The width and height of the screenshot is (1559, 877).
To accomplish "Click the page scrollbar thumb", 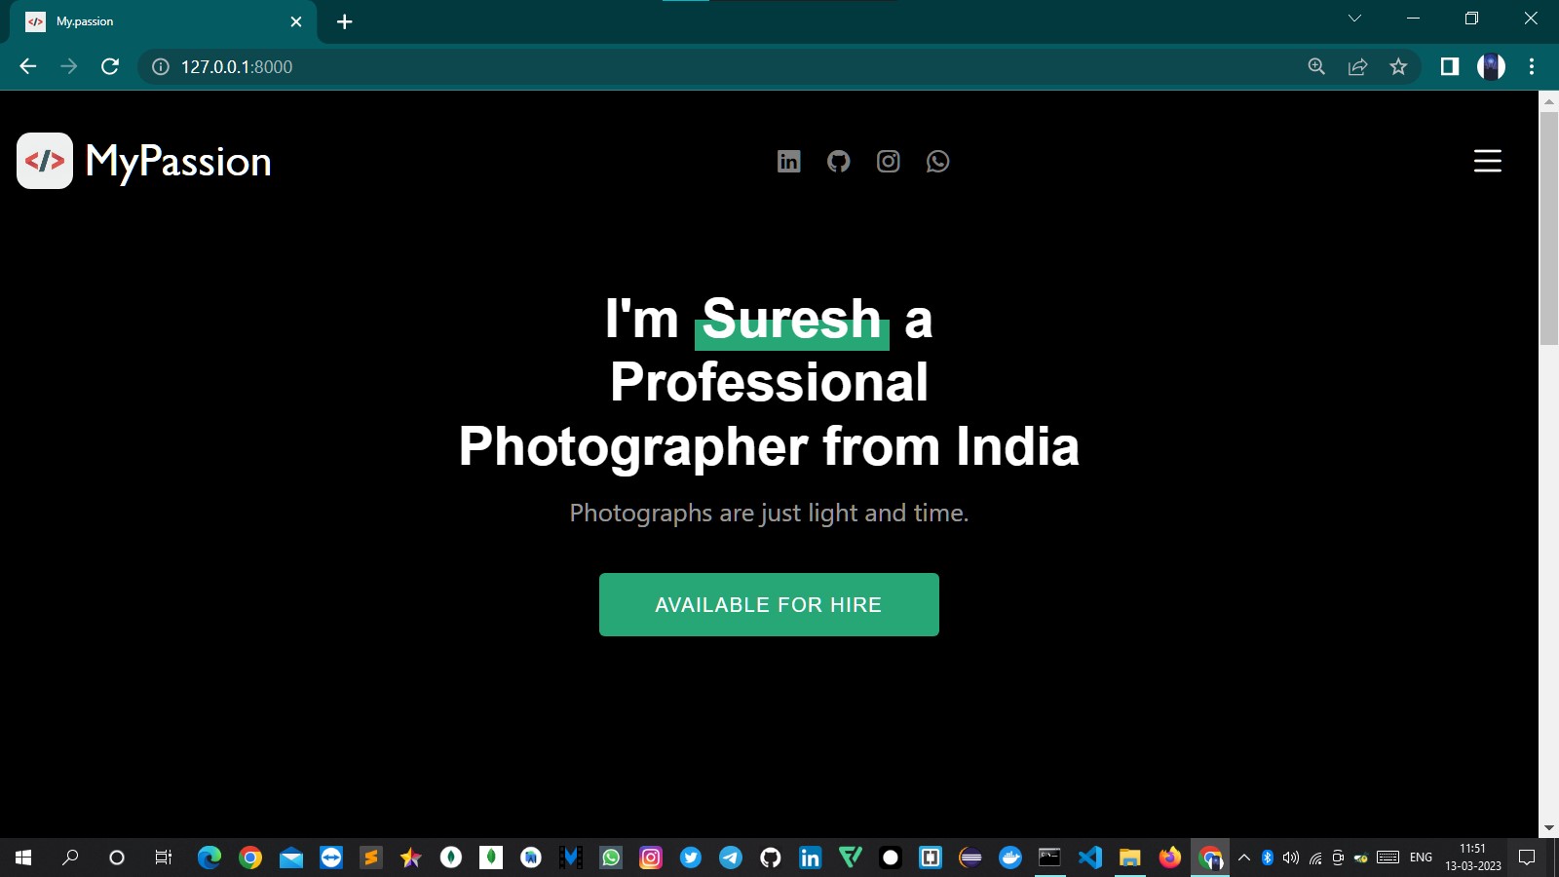I will (x=1548, y=228).
